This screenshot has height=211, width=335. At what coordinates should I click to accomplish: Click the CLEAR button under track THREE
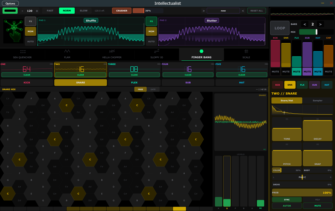[x=134, y=75]
